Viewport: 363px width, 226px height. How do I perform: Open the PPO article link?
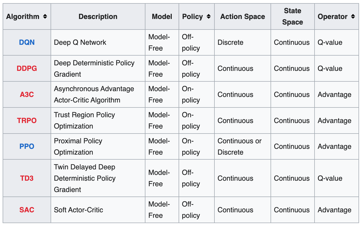coord(27,146)
